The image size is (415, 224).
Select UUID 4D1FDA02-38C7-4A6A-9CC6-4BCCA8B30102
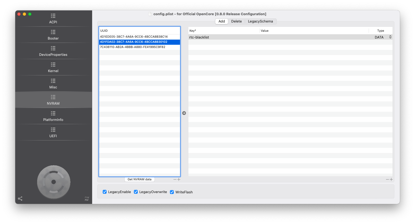click(140, 42)
